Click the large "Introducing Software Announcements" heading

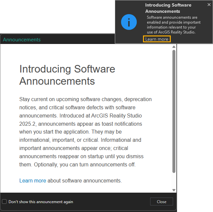pos(67,75)
